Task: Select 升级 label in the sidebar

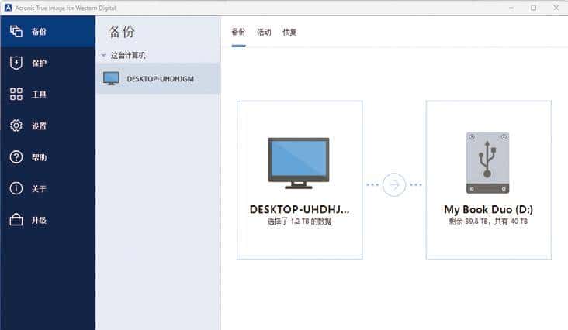Action: coord(39,220)
